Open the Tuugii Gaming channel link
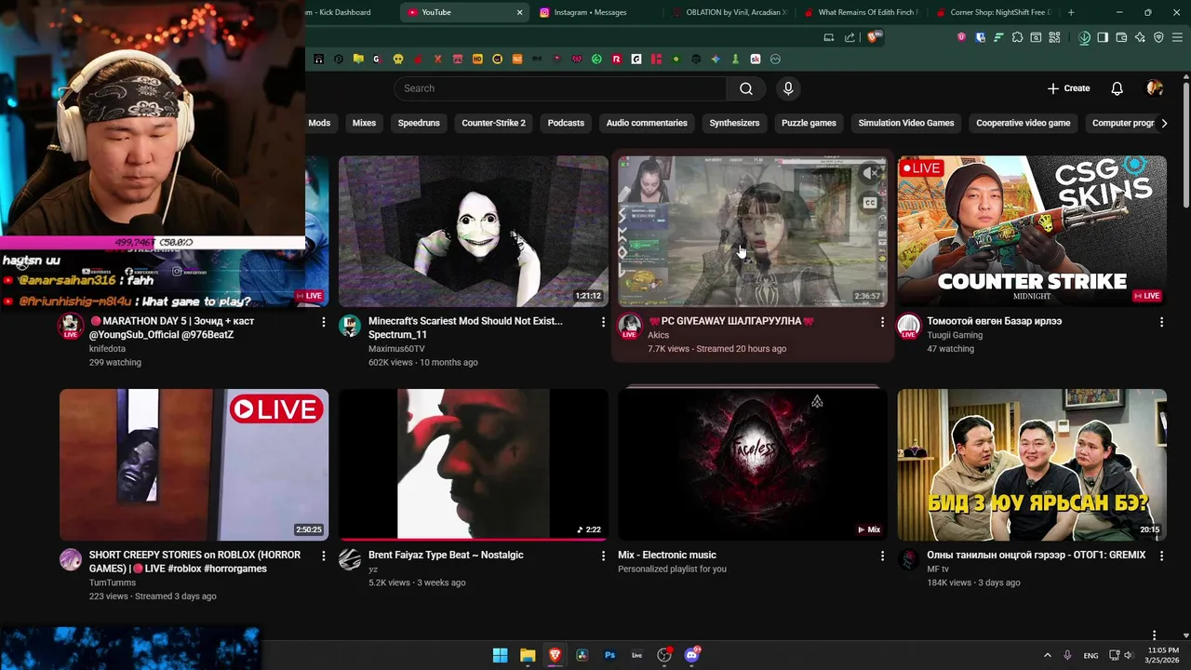 coord(955,335)
